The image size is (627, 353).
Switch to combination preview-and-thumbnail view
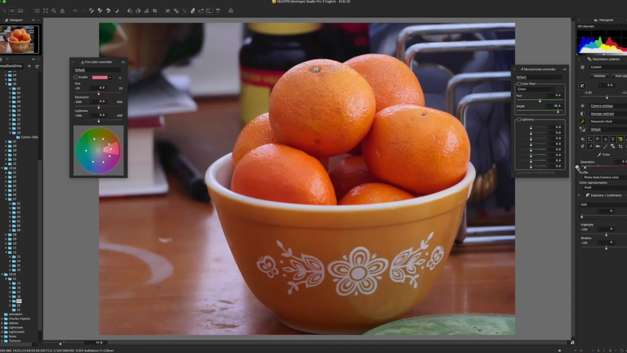[20, 10]
